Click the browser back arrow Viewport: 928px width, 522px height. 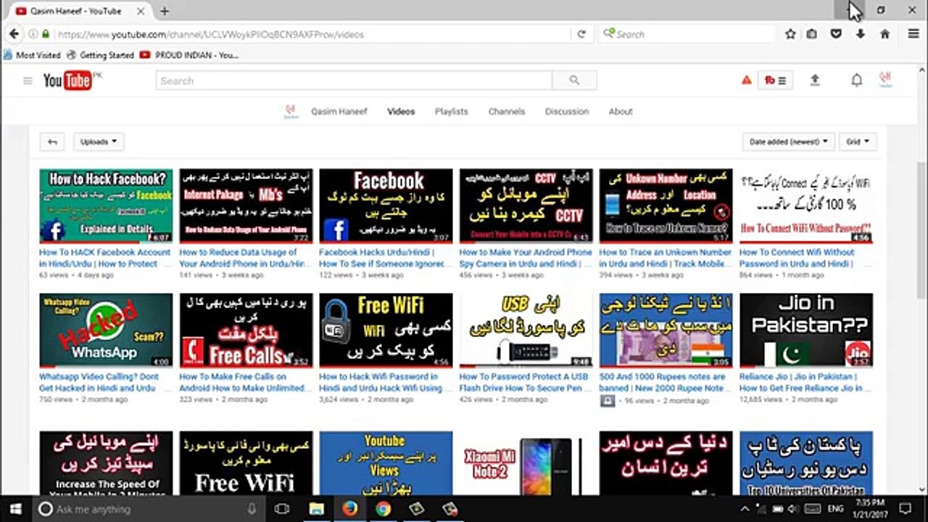(14, 34)
